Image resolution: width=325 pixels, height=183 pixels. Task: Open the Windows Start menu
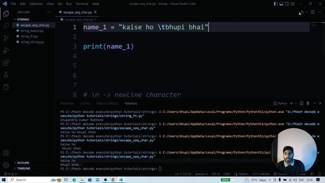(x=4, y=179)
